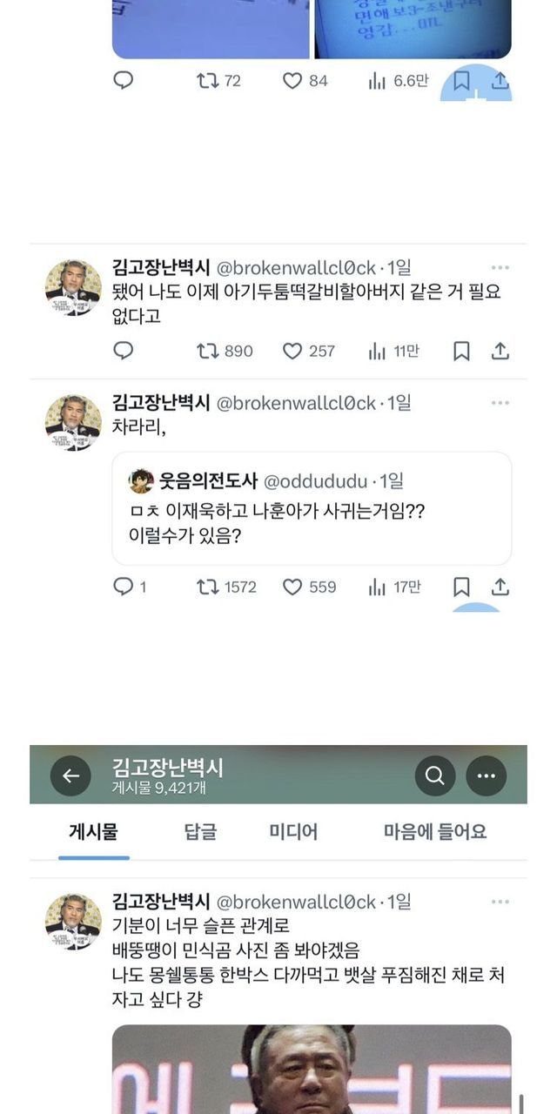Image resolution: width=557 pixels, height=1114 pixels.
Task: Share the tweet with 11만 views
Action: pyautogui.click(x=500, y=351)
